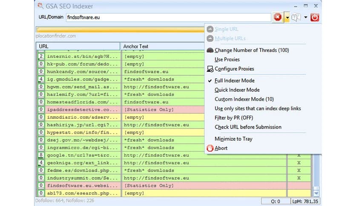Select the fedme.es/download.php row
This screenshot has height=206, width=356.
tap(174, 170)
